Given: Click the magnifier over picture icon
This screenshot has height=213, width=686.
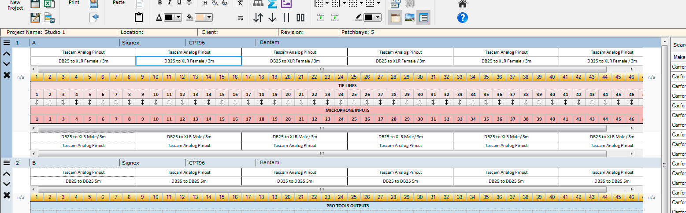Looking at the screenshot, I should pos(409,18).
